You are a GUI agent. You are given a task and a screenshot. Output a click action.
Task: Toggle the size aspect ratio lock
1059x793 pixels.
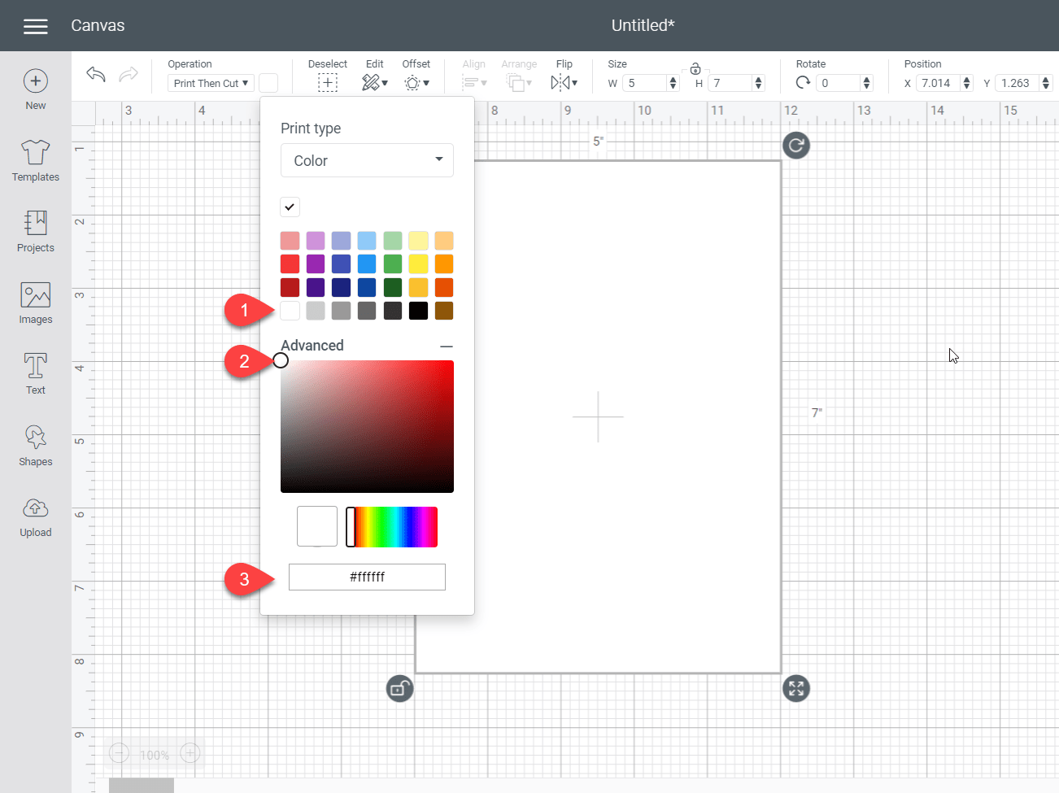pos(695,69)
